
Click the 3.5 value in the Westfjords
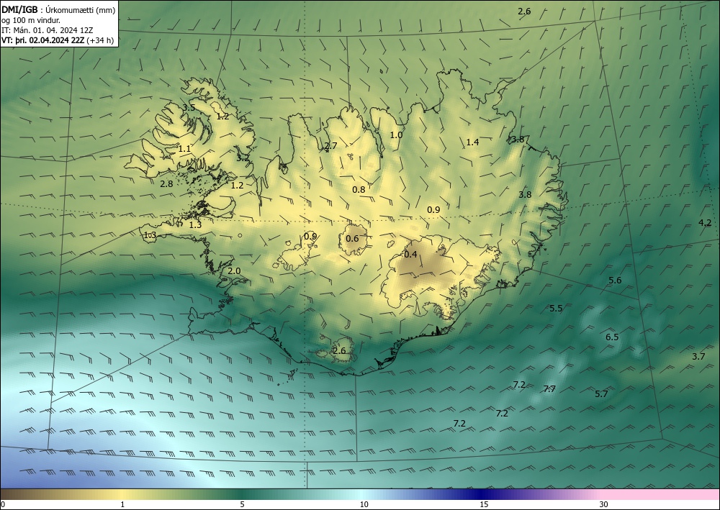[189, 108]
